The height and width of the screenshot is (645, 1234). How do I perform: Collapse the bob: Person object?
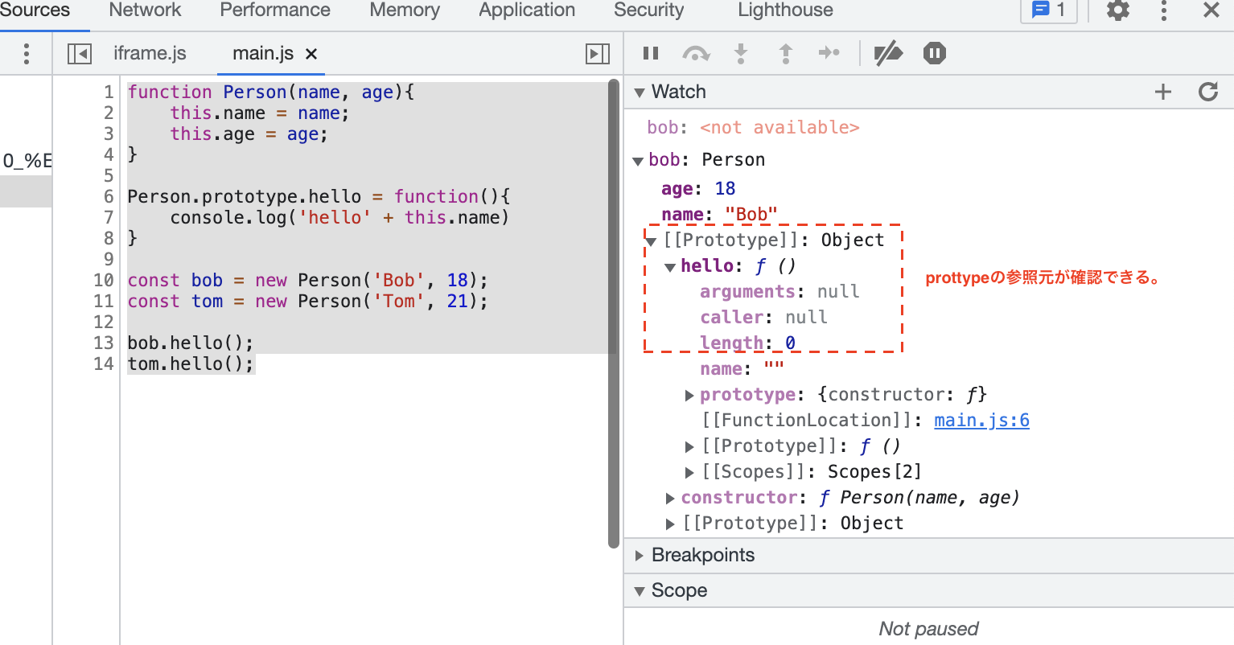638,161
